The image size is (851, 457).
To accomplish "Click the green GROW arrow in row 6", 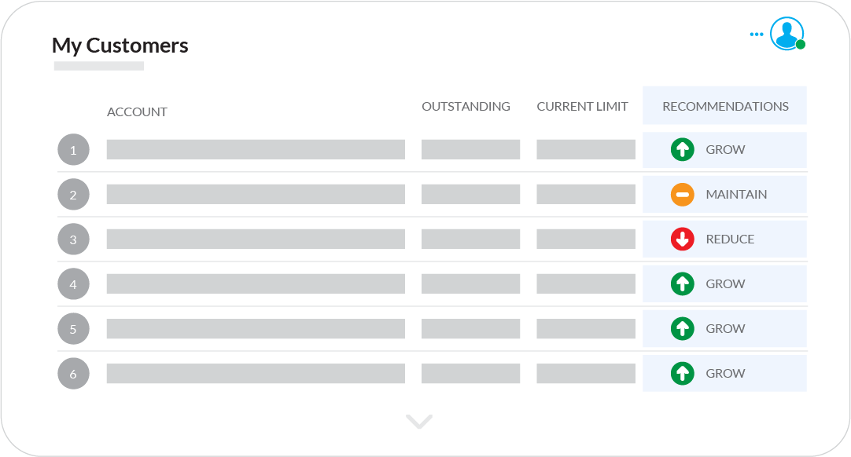I will 682,373.
